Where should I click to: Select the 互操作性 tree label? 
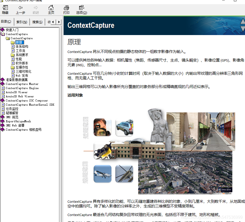click(22, 67)
